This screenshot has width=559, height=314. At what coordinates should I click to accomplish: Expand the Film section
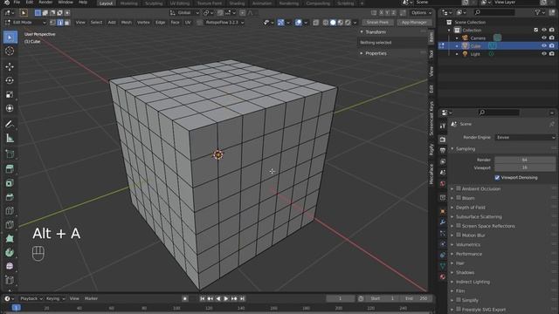coord(460,290)
